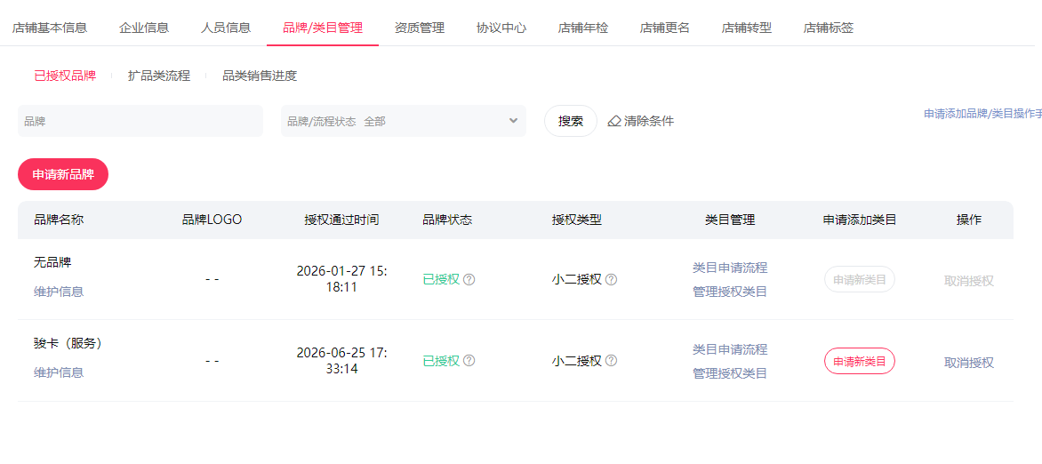Expand the 品牌/流程状态 dropdown arrow
The width and height of the screenshot is (1042, 464).
[x=513, y=120]
